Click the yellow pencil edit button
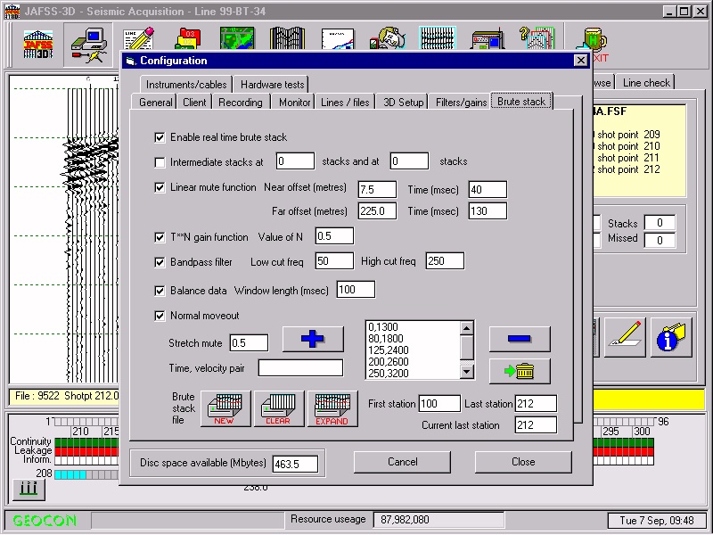Viewport: 713px width, 535px height. coord(625,338)
